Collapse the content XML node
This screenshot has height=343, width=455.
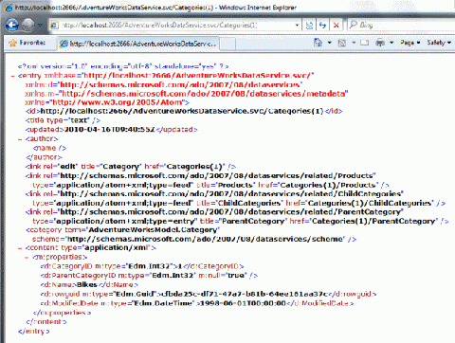pyautogui.click(x=20, y=248)
